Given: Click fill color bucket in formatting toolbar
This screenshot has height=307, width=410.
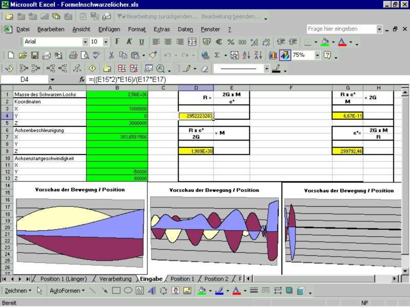Looking at the screenshot, I should coord(325,42).
